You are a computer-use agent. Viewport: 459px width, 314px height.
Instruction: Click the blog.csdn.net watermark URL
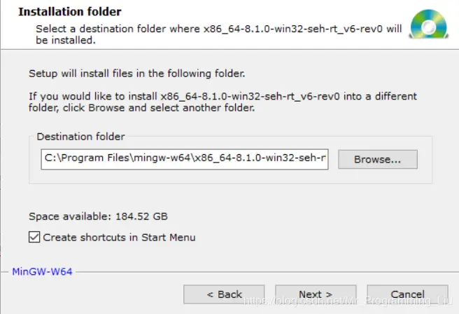[348, 301]
